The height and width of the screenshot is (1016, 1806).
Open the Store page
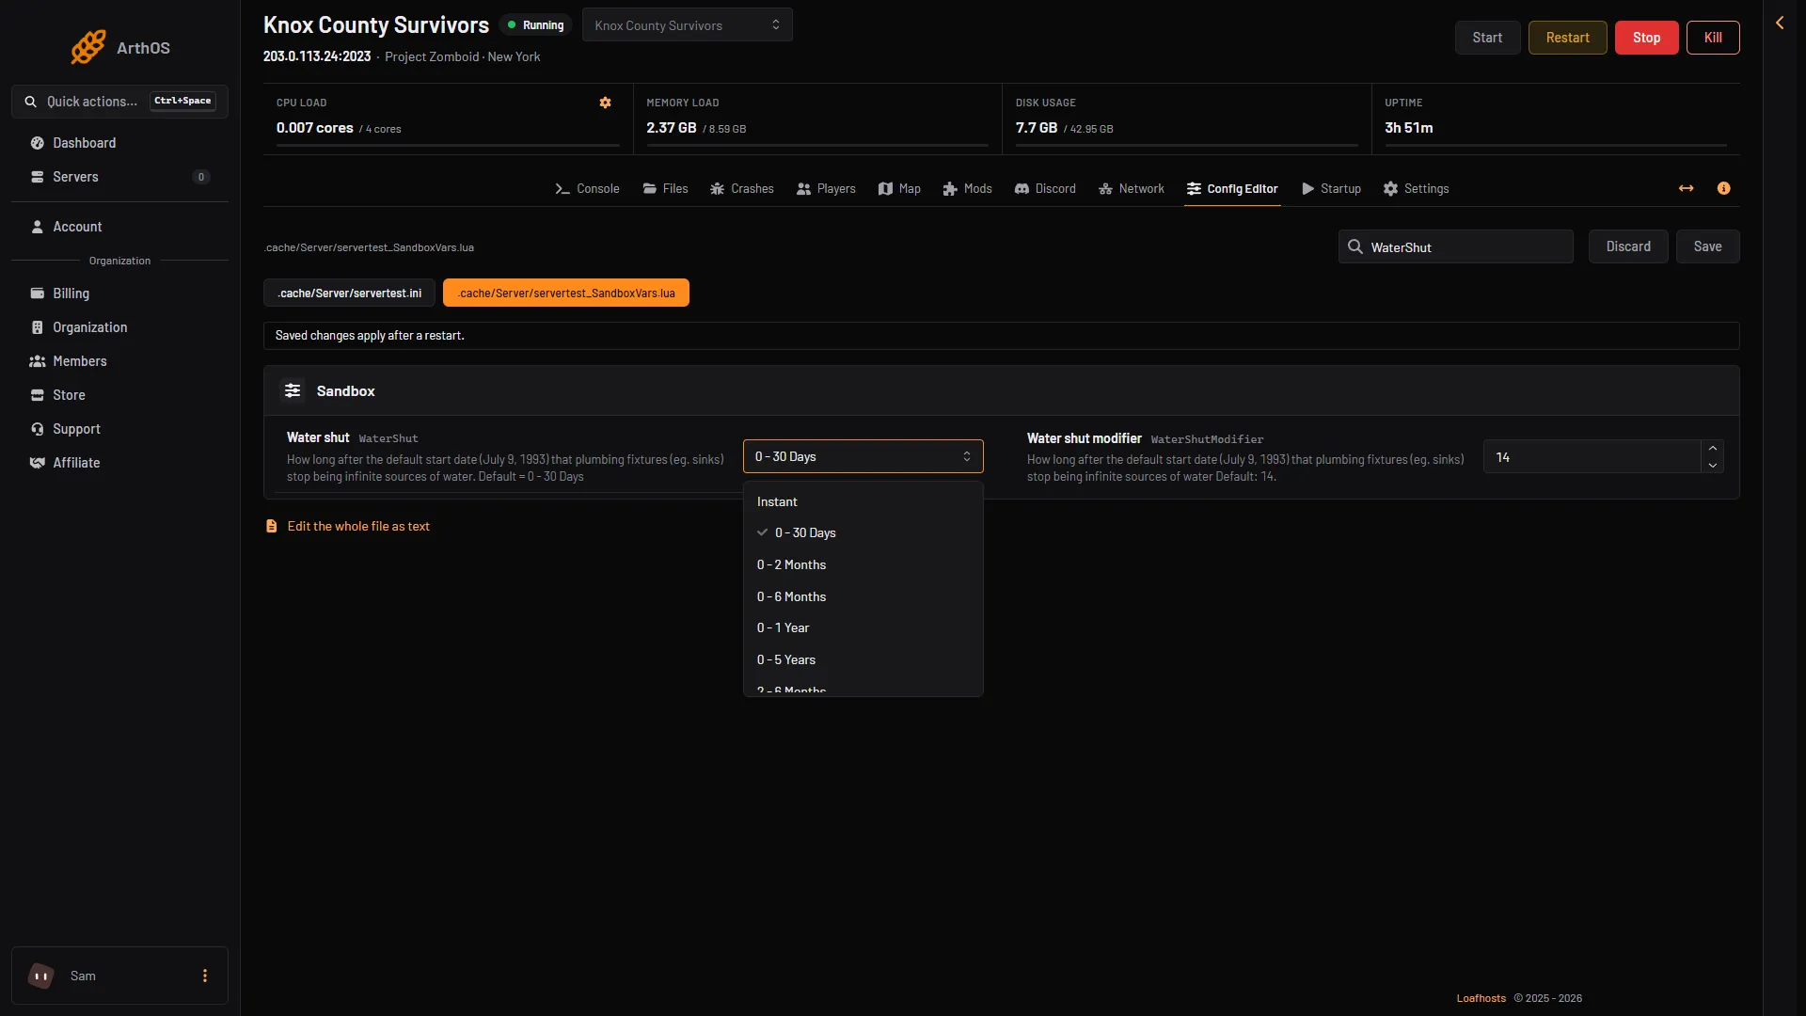tap(119, 395)
